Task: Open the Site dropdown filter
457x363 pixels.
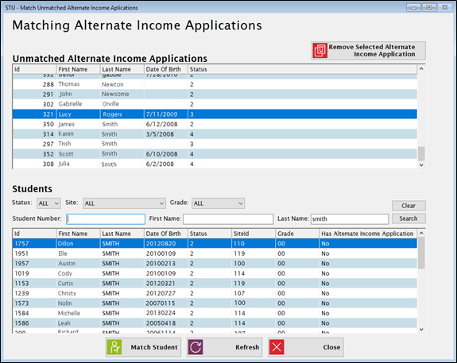Action: 124,203
